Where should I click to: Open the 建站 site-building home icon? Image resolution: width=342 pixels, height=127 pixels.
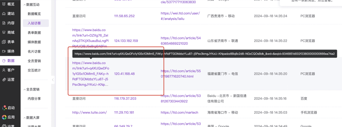(x=4, y=14)
